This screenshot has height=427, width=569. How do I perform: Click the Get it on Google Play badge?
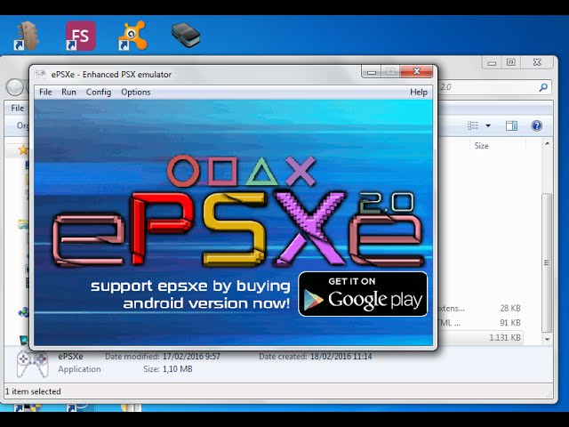click(363, 294)
